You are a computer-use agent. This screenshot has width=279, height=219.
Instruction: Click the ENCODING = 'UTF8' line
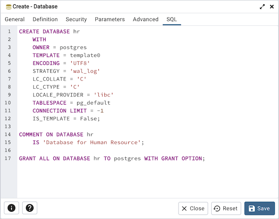pos(61,63)
